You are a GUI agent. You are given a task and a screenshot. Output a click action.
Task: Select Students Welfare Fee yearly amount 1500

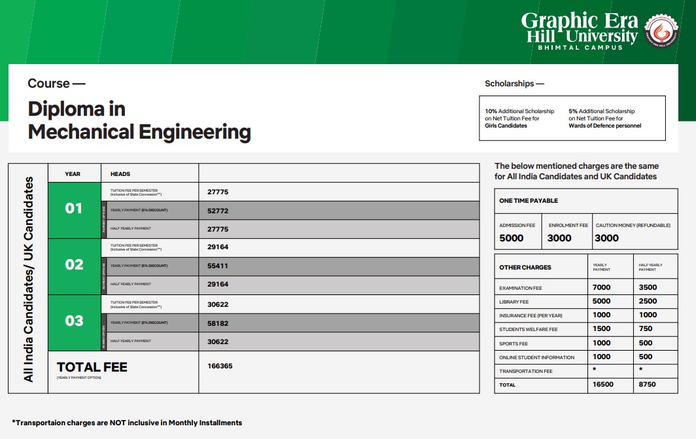pos(601,328)
